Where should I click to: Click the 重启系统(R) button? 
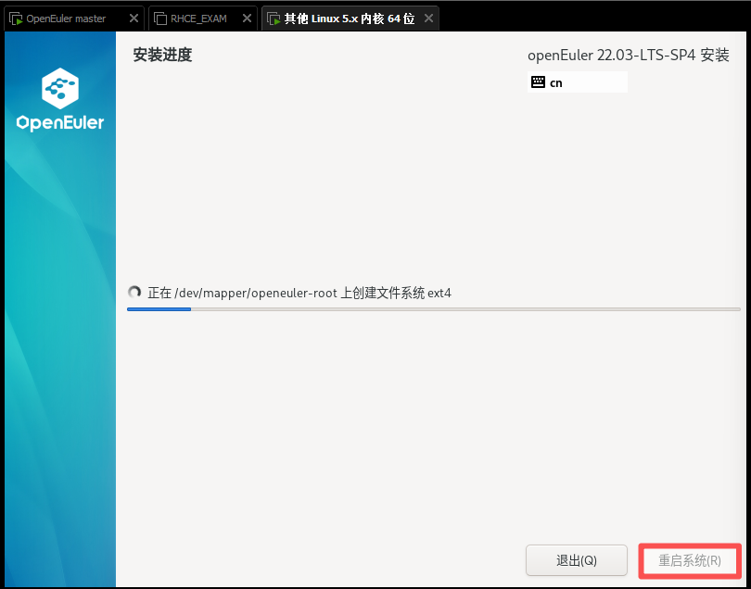[689, 560]
